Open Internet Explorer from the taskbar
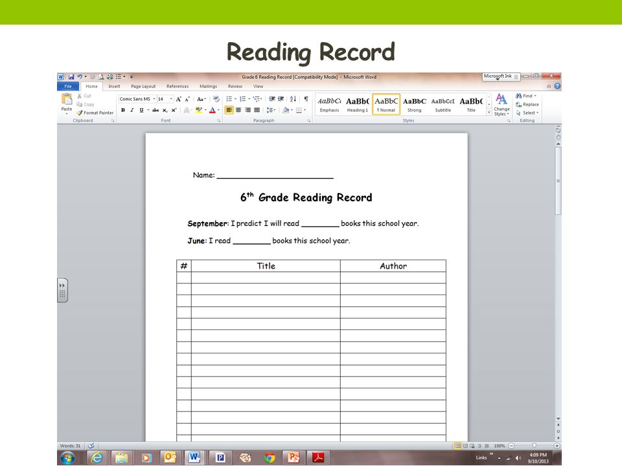 click(97, 458)
